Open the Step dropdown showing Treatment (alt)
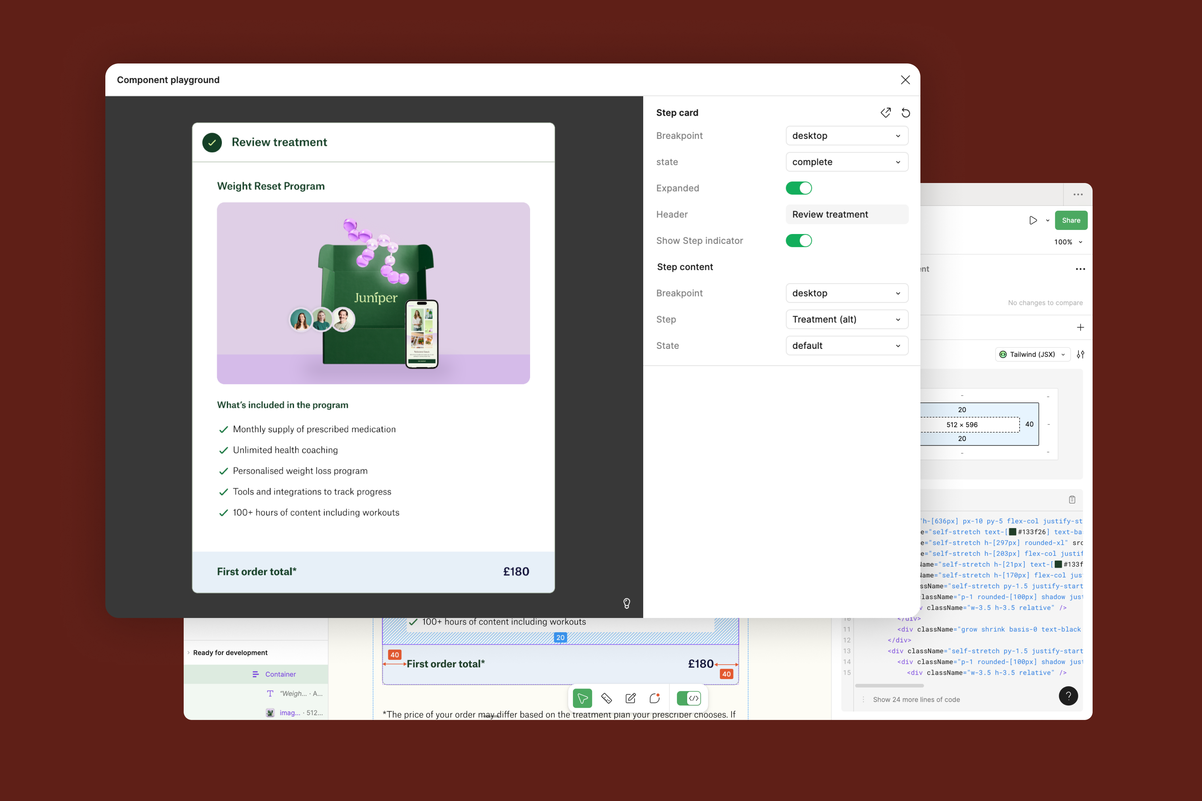 846,319
